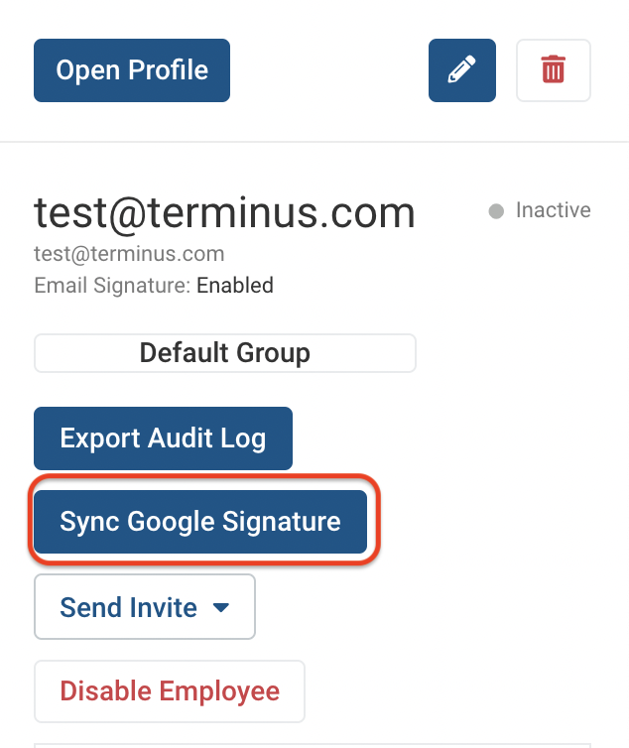Select the Default Group box

pyautogui.click(x=225, y=353)
